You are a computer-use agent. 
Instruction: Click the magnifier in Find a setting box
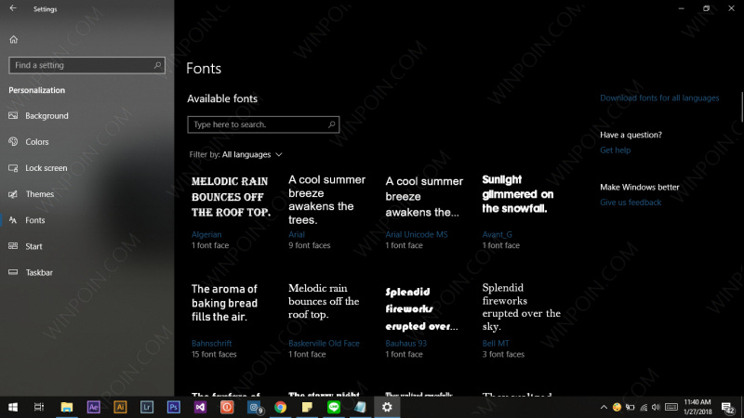tap(157, 65)
